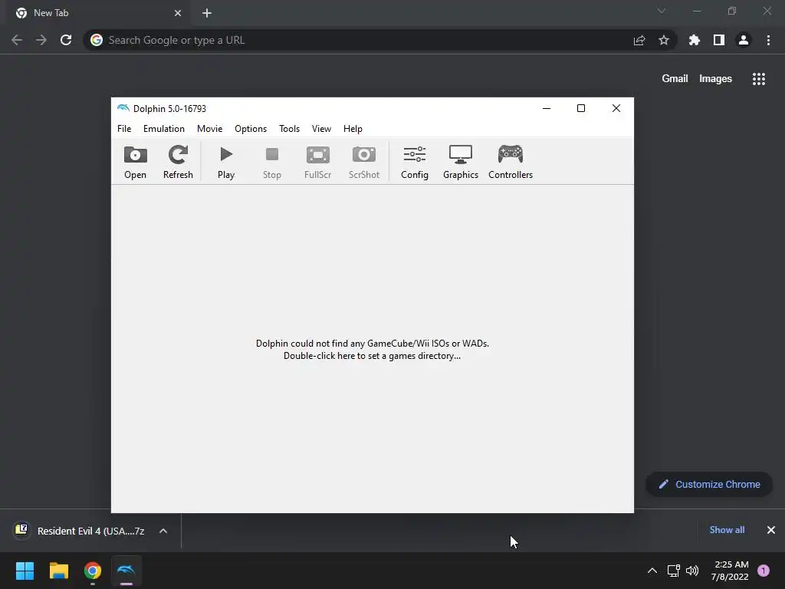785x589 pixels.
Task: Open the Emulation menu
Action: point(164,129)
